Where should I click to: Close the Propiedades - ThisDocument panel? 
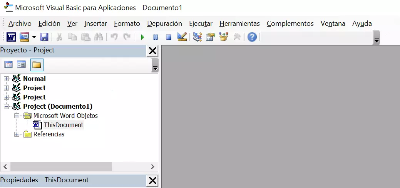click(152, 181)
